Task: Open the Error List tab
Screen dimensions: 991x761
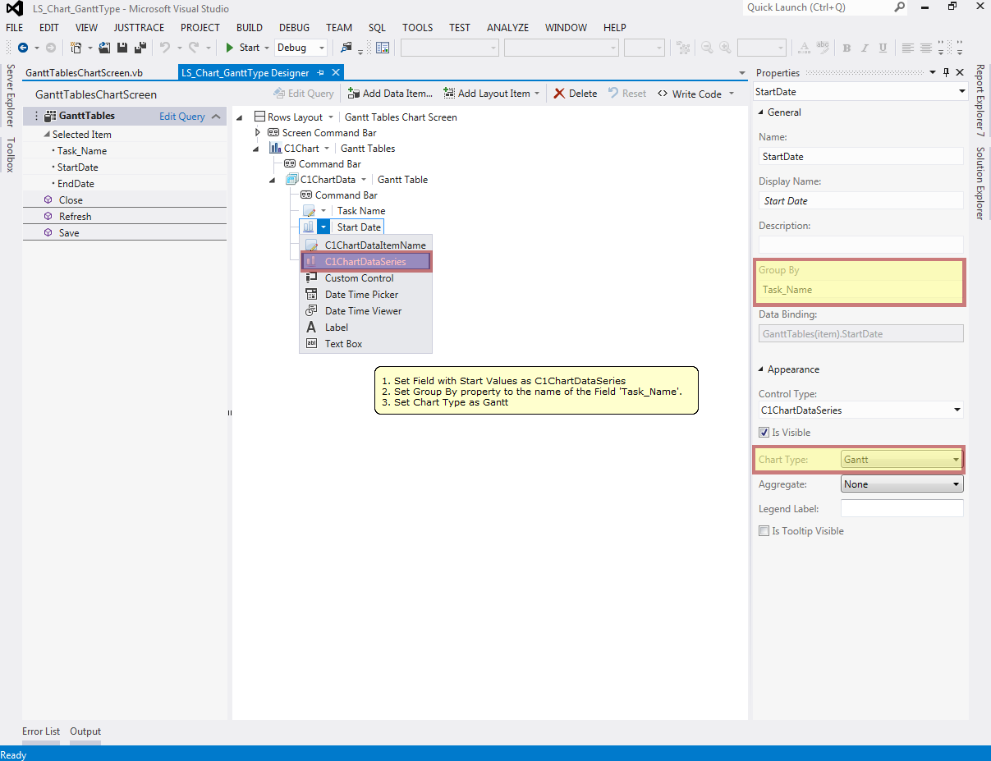Action: pyautogui.click(x=41, y=731)
